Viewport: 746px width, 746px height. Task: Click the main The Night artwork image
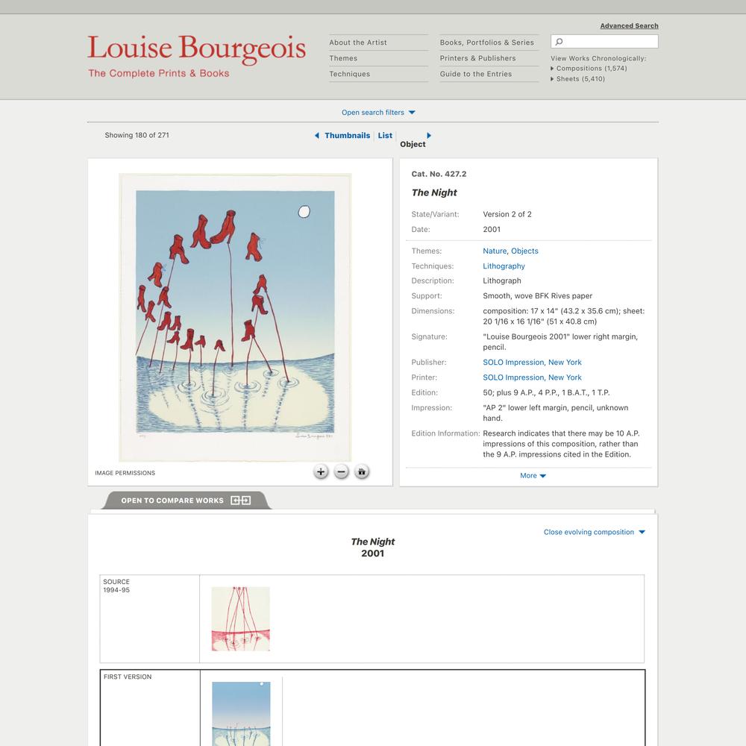click(235, 317)
